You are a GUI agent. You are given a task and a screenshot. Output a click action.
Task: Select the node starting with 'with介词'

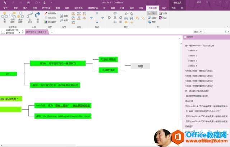(63, 105)
